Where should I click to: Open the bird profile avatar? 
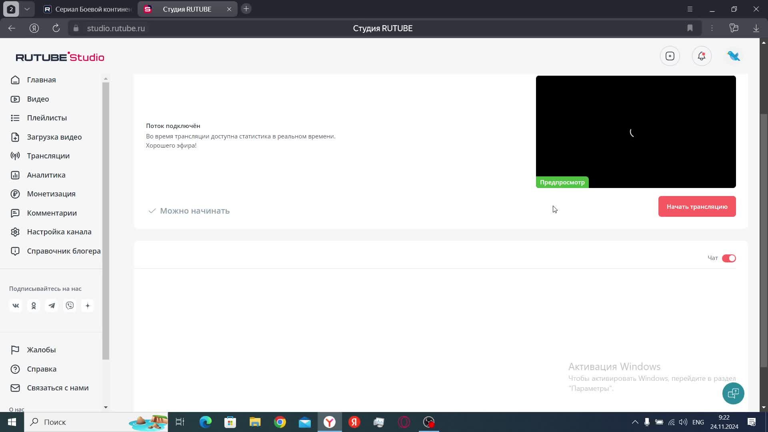(734, 56)
